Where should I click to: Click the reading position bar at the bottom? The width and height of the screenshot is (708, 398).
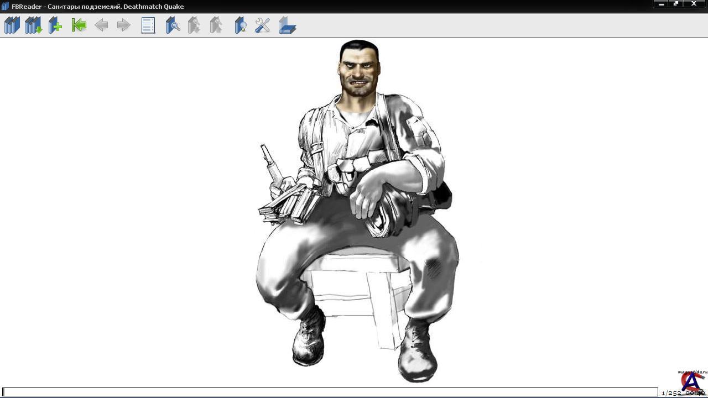click(x=330, y=392)
